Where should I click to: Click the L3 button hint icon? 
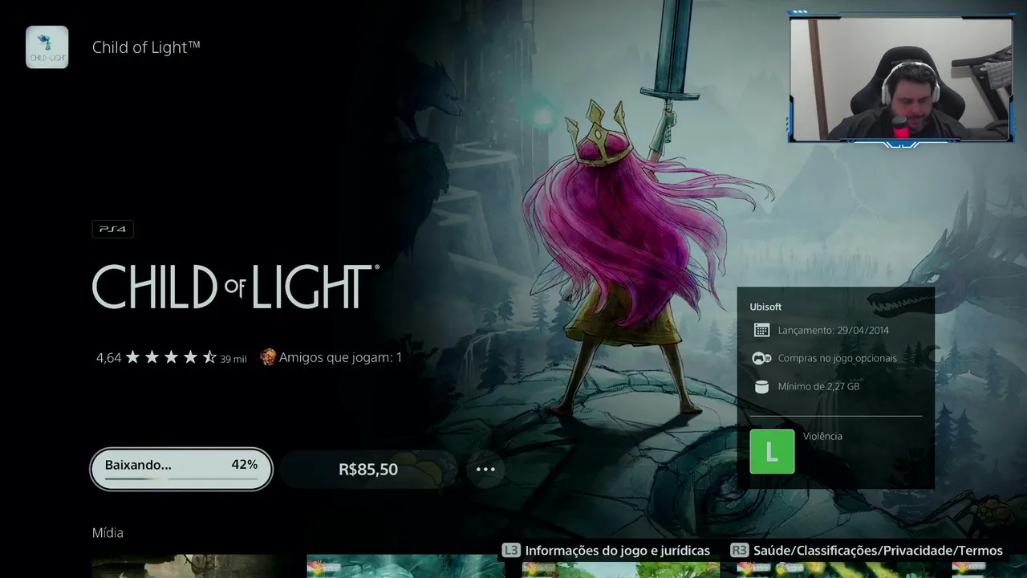coord(511,551)
